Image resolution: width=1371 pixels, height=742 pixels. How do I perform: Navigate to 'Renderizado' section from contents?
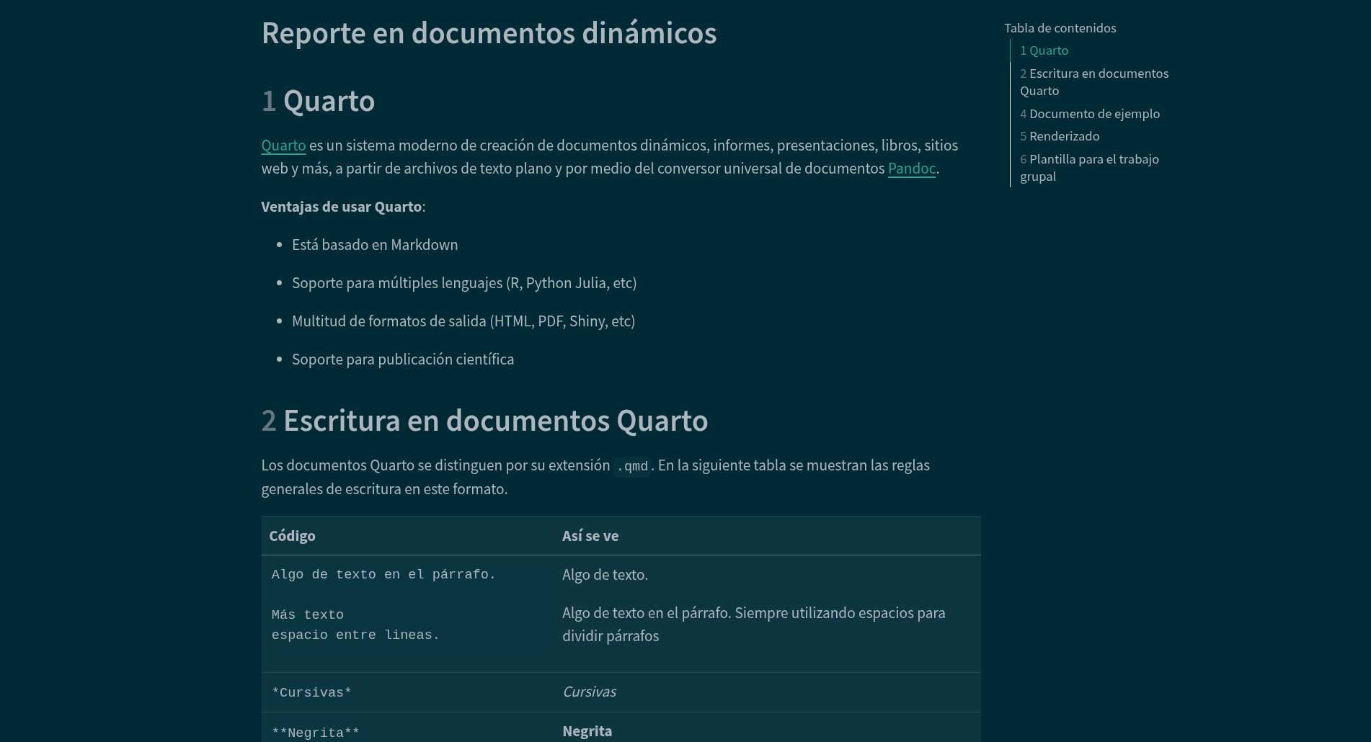(1060, 136)
